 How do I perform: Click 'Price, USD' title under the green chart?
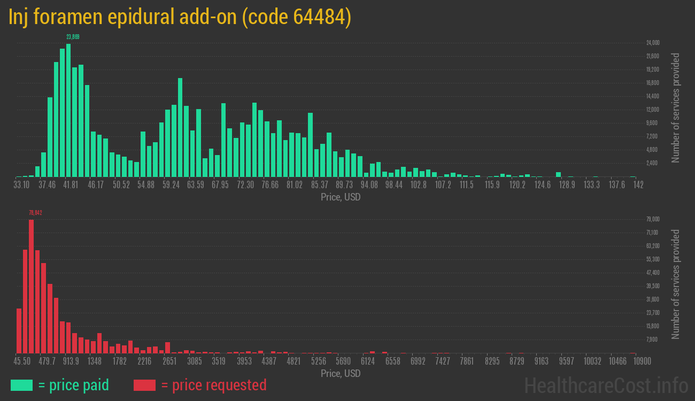341,197
